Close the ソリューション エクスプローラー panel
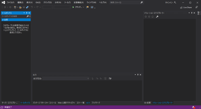 [x=194, y=13]
